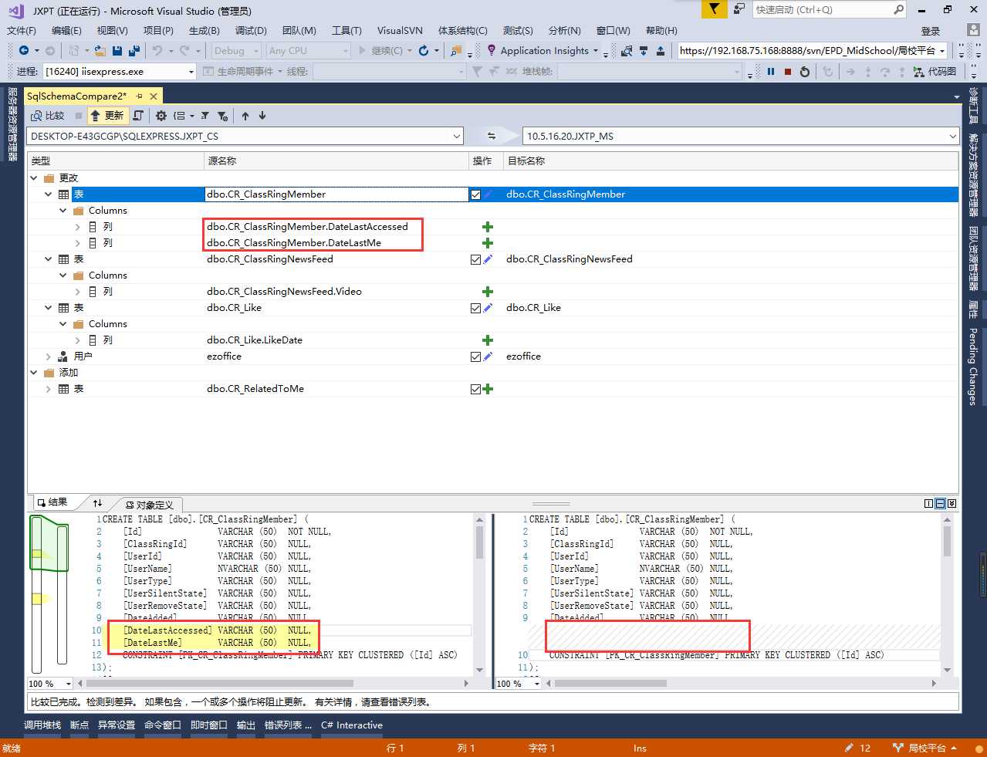Open the SVN URL dropdown

(x=942, y=50)
